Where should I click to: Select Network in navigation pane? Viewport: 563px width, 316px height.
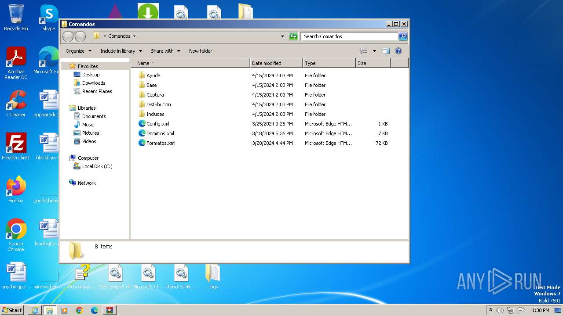(x=87, y=183)
